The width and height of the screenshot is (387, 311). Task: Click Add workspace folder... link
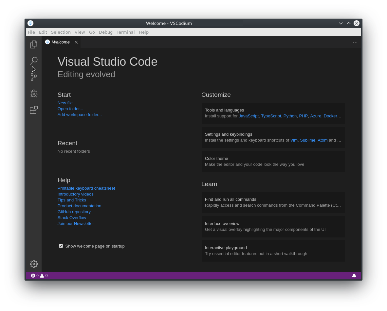pyautogui.click(x=80, y=114)
